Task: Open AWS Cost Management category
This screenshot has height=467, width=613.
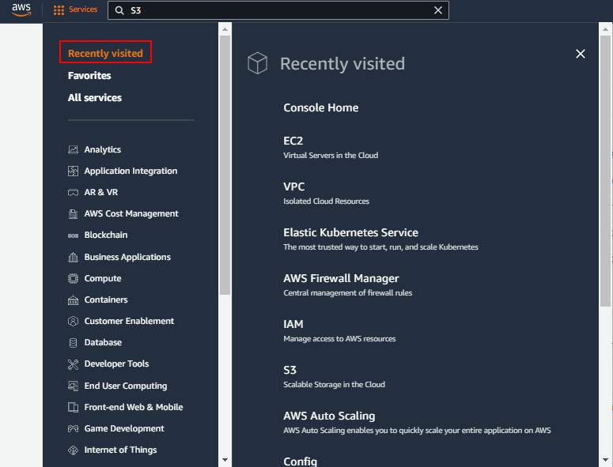Action: tap(131, 213)
